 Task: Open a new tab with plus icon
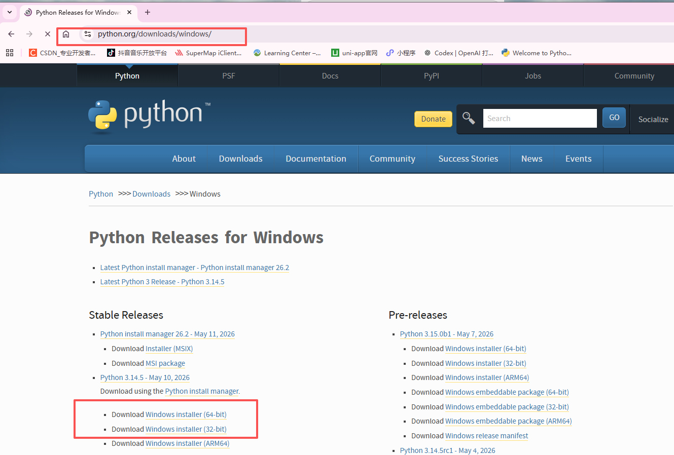pyautogui.click(x=148, y=12)
